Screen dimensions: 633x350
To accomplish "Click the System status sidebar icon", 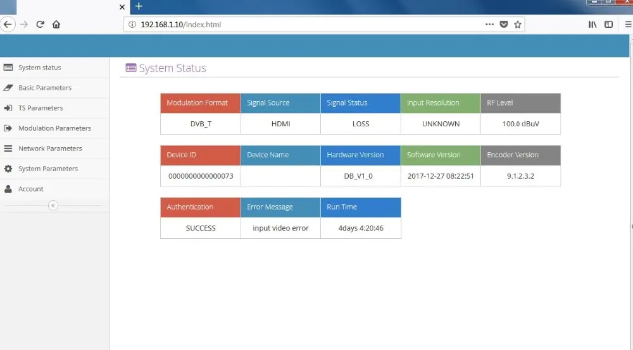I will (8, 68).
